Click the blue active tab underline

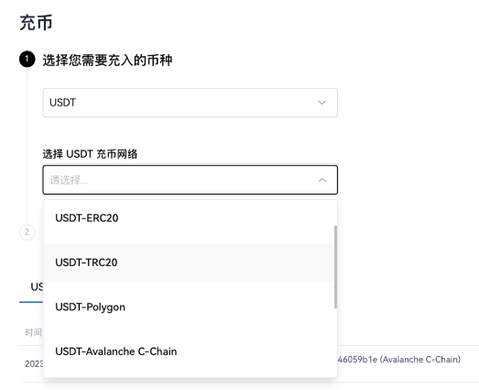31,302
